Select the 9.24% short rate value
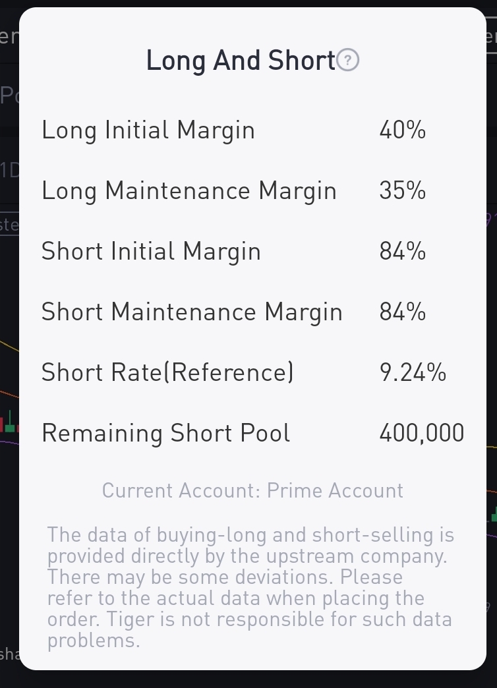497x688 pixels. [x=413, y=372]
